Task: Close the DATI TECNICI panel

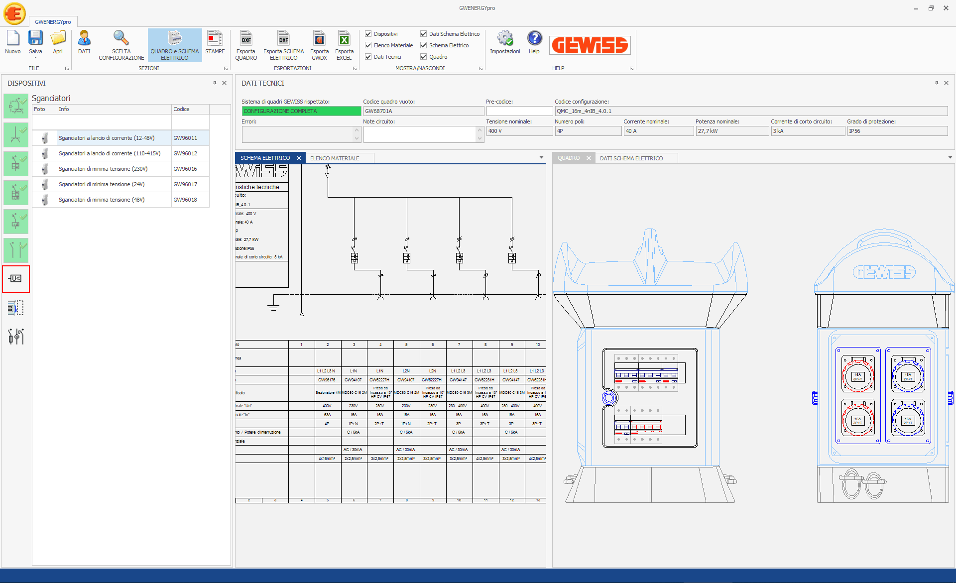Action: (947, 83)
